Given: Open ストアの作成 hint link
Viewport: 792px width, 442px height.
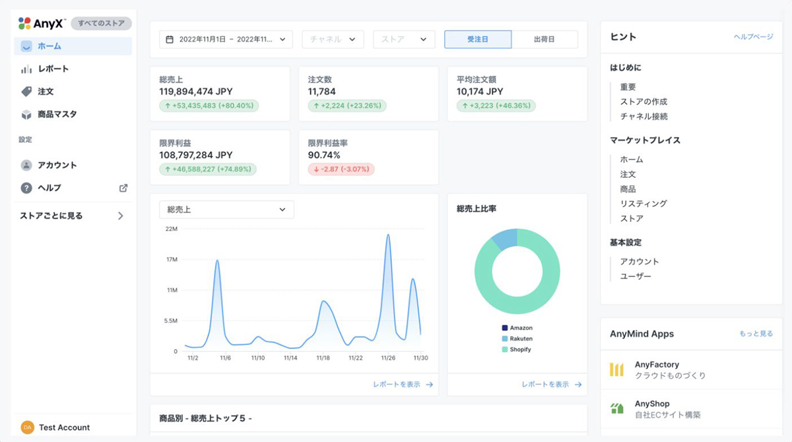Looking at the screenshot, I should coord(643,101).
